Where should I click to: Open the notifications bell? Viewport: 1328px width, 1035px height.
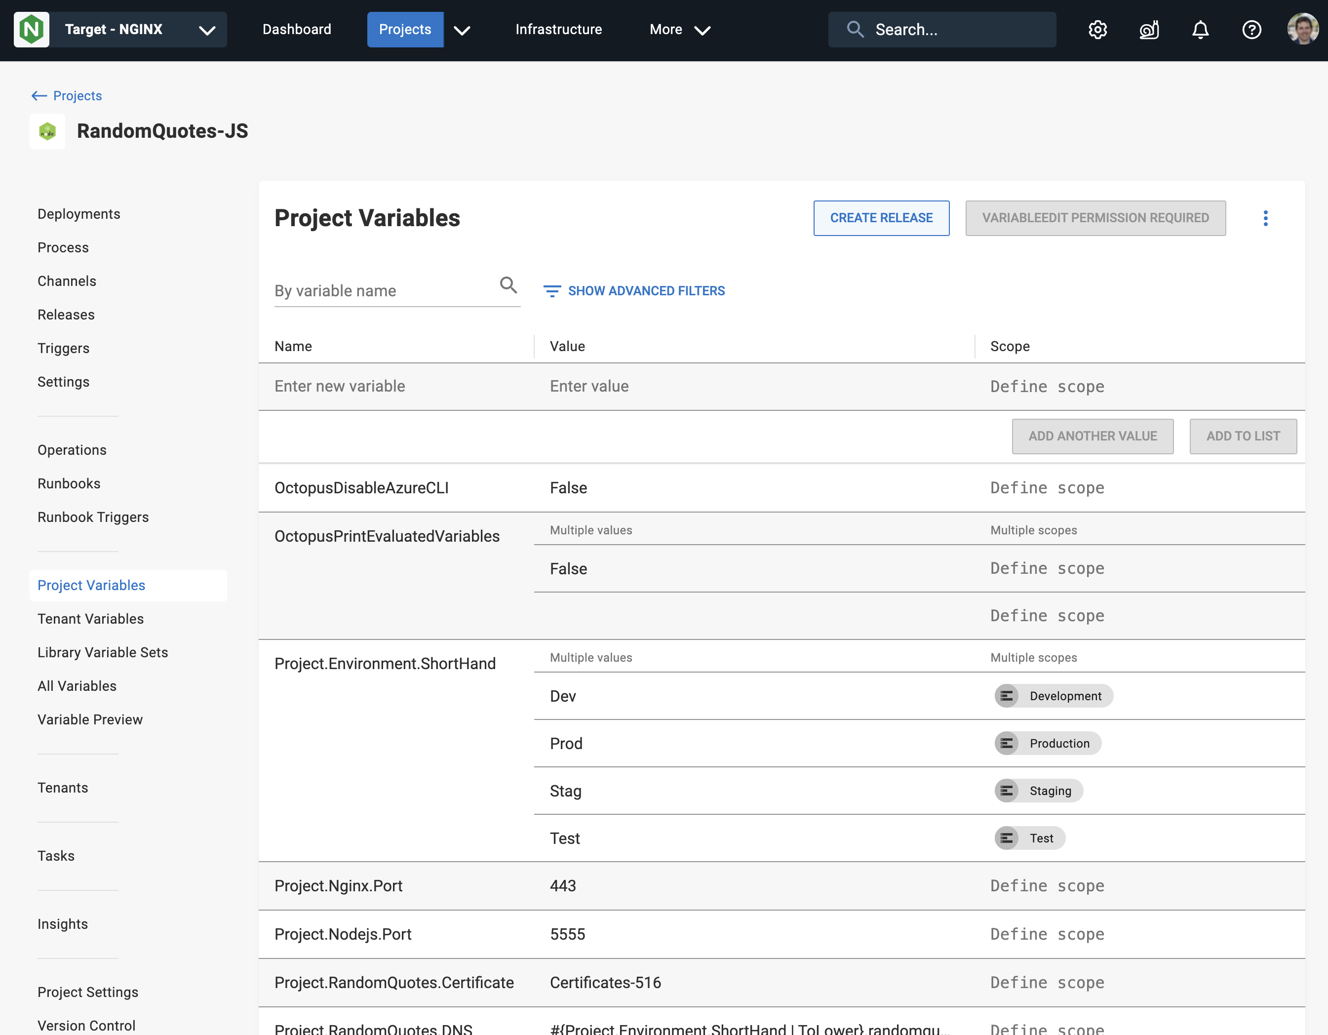coord(1200,29)
